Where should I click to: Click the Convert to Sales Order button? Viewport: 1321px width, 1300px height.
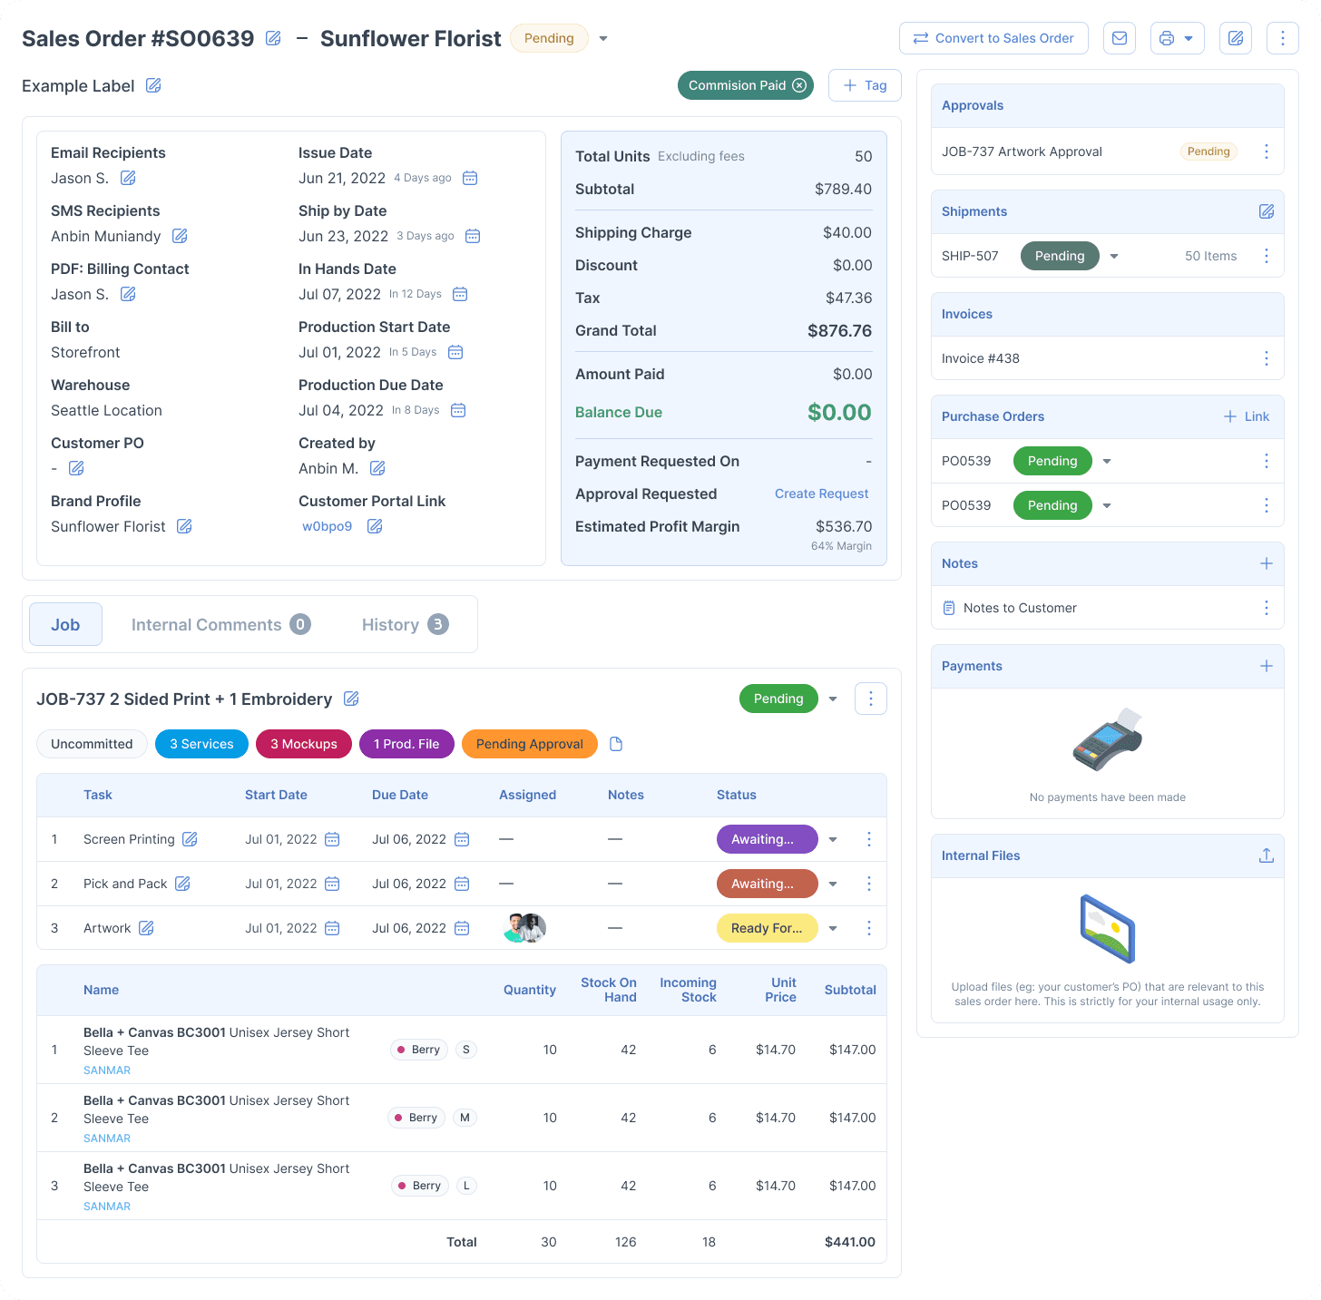(993, 38)
